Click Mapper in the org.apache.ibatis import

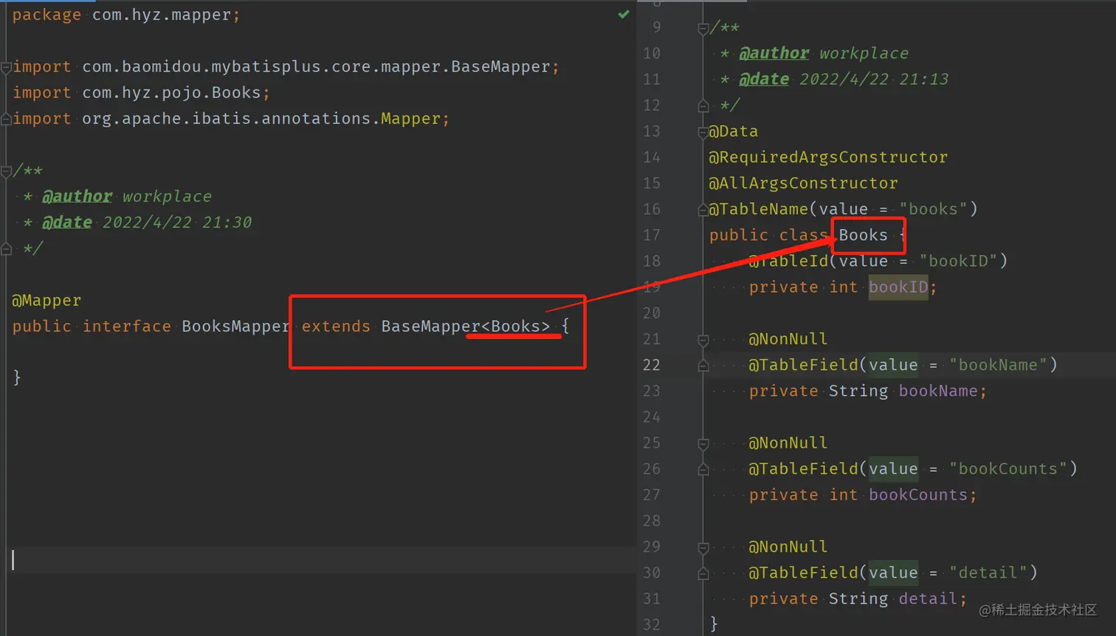pyautogui.click(x=410, y=118)
